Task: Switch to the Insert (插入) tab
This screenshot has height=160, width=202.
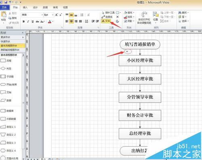Action: [x=25, y=7]
